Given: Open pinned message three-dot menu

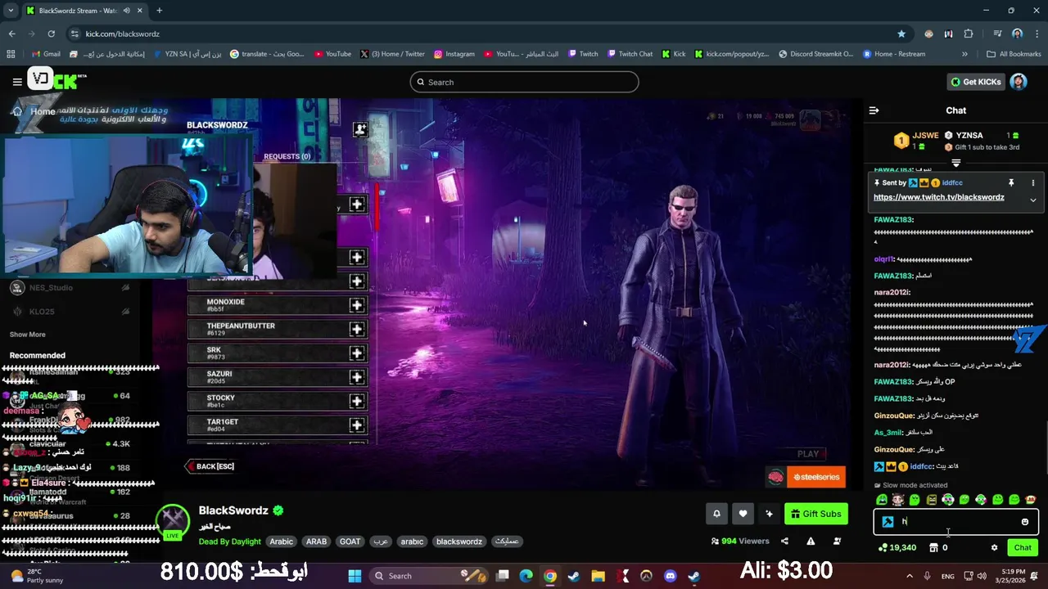Looking at the screenshot, I should click(x=1032, y=183).
